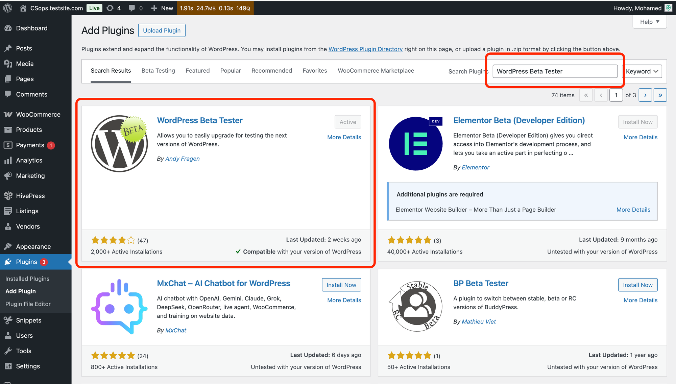Open Analytics from the sidebar

click(x=29, y=160)
